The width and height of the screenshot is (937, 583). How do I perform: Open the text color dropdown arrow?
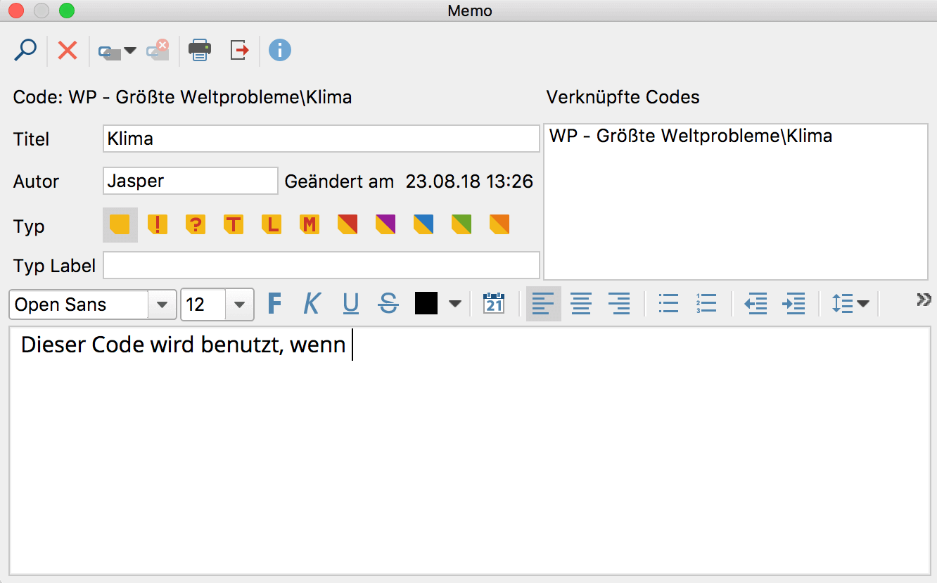click(x=455, y=304)
